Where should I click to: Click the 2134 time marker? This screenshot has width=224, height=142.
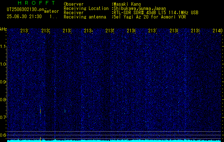89,31
